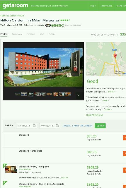The image size is (126, 188).
Task: Click the red map location pin
Action: pyautogui.click(x=115, y=56)
